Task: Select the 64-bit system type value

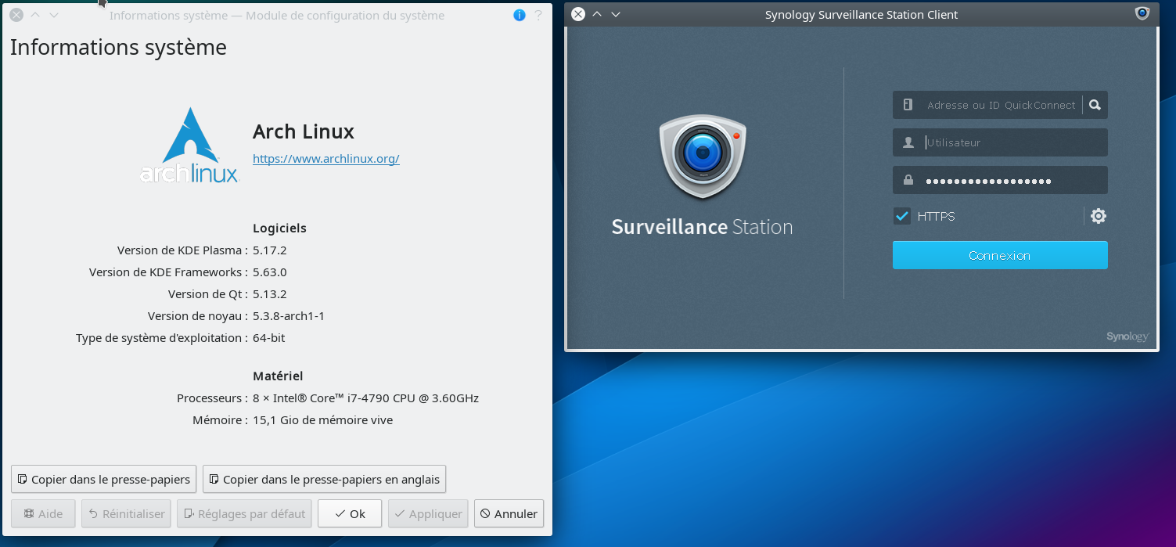Action: coord(269,338)
